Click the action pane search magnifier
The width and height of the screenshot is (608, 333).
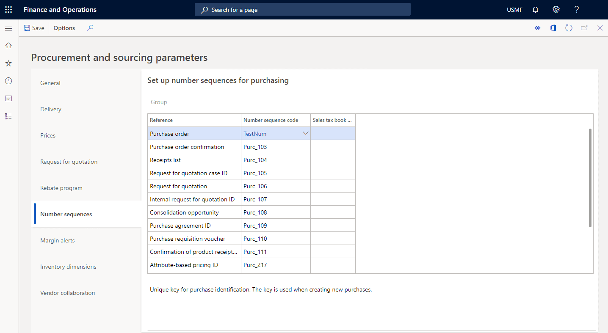coord(90,28)
